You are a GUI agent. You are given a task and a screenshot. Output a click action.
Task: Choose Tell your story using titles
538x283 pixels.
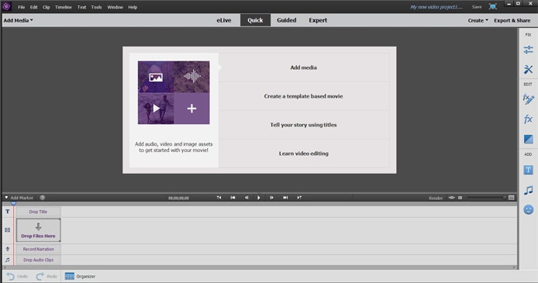point(304,125)
